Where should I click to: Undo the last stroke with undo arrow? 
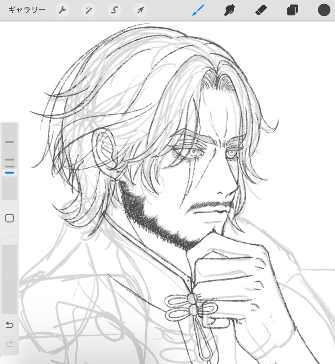pos(10,325)
